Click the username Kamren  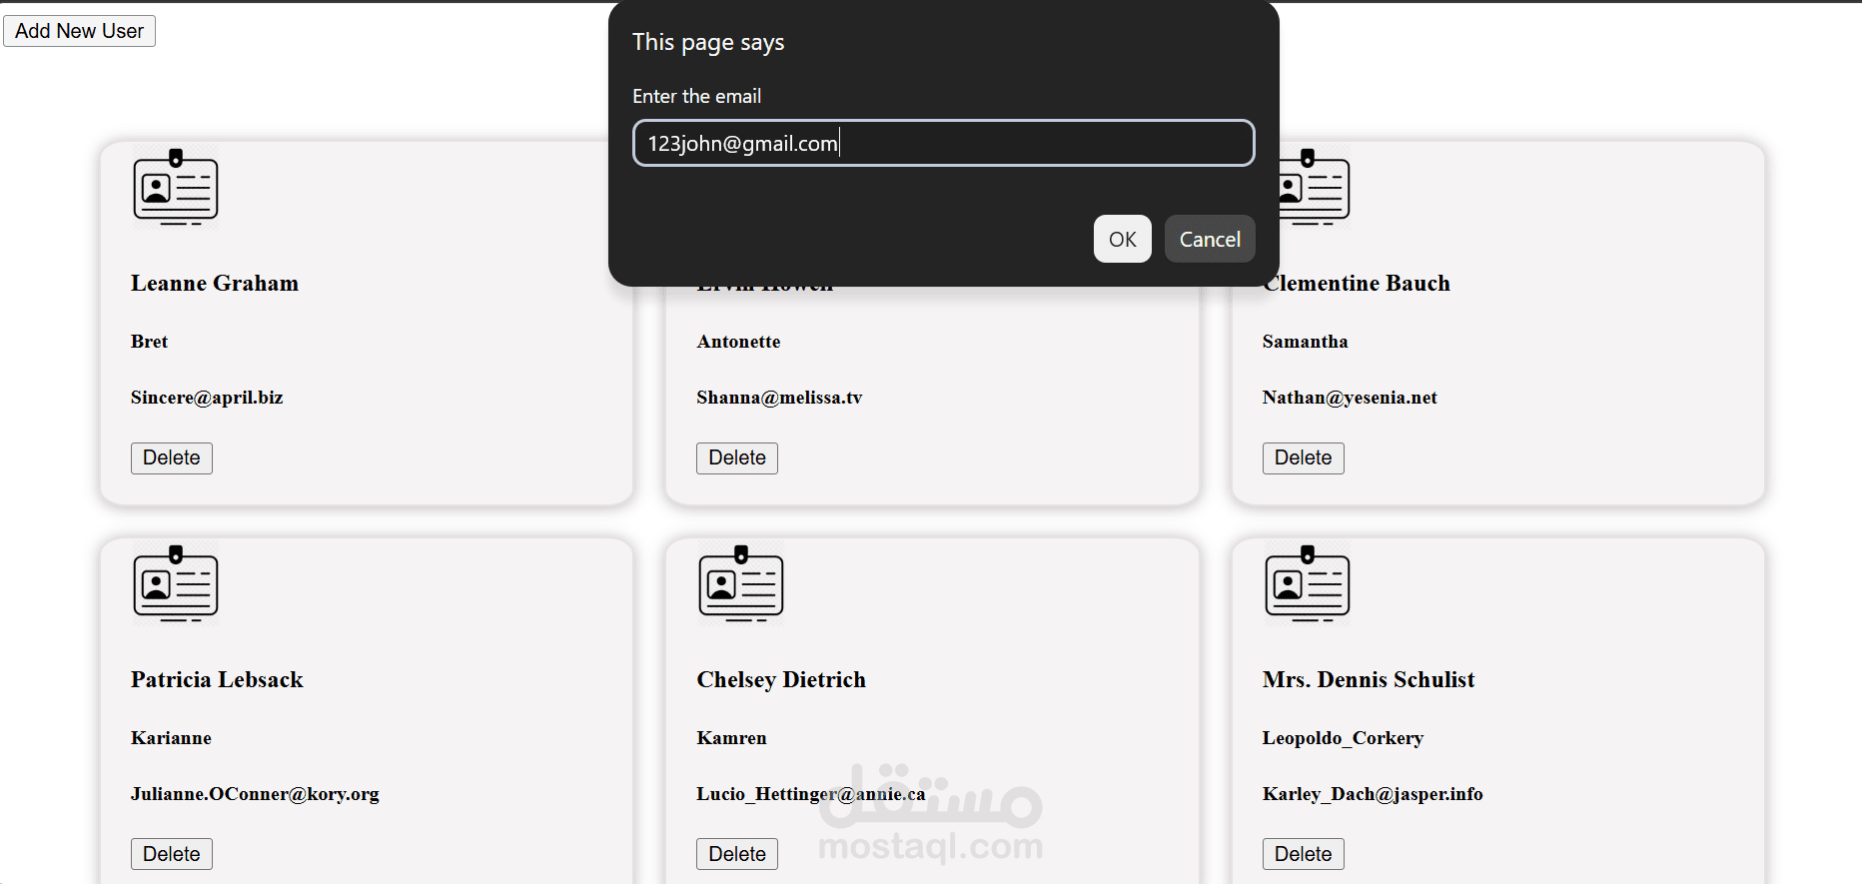(x=731, y=738)
